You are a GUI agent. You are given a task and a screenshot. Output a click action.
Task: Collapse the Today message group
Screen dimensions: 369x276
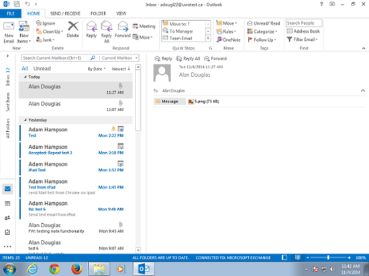pyautogui.click(x=25, y=77)
